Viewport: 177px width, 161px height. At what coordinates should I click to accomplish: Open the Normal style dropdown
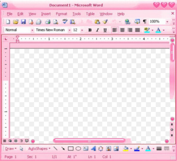32,30
